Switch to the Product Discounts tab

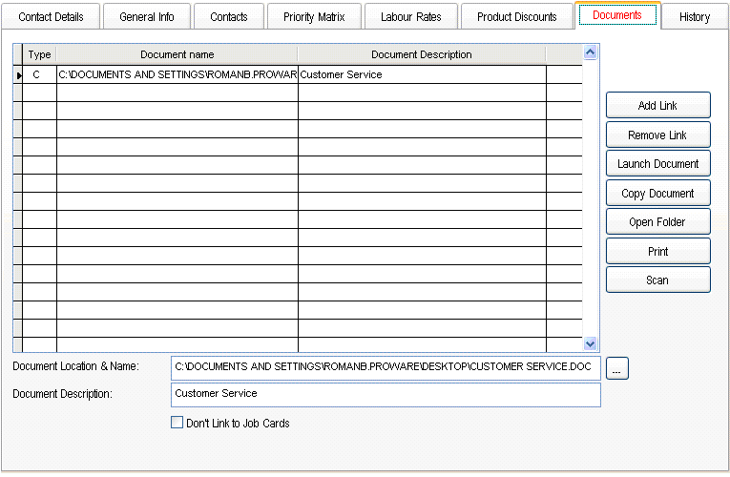click(x=516, y=17)
